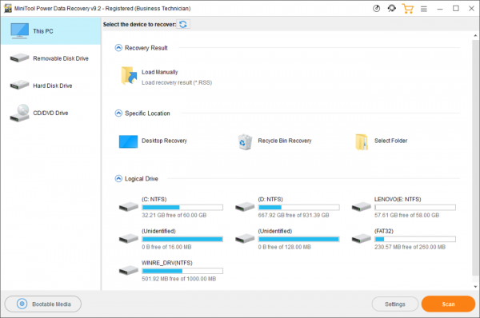The image size is (480, 318).
Task: Collapse the Recovery Result section
Action: coord(118,48)
